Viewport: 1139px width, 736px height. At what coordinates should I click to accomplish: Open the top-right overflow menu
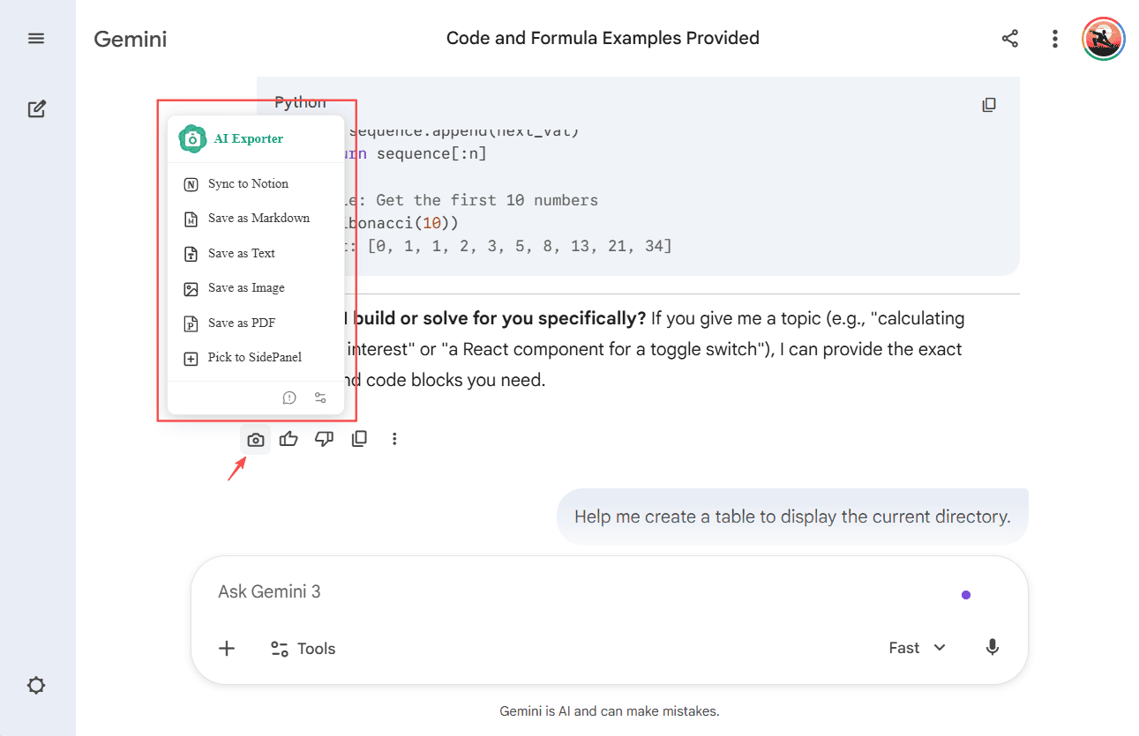tap(1055, 38)
